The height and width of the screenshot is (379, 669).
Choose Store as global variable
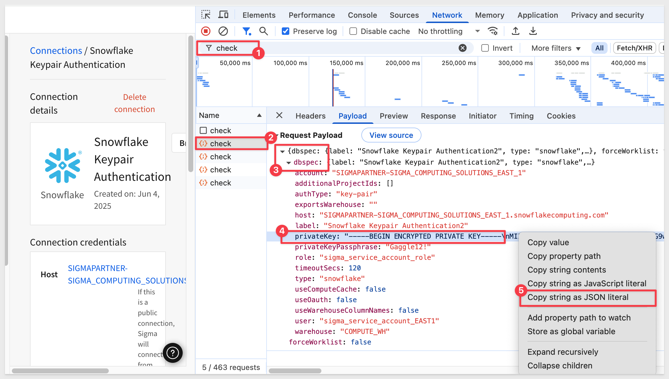[x=571, y=331]
